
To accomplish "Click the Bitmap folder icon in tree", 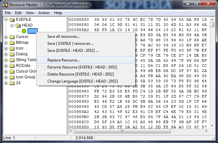I will [12, 43].
